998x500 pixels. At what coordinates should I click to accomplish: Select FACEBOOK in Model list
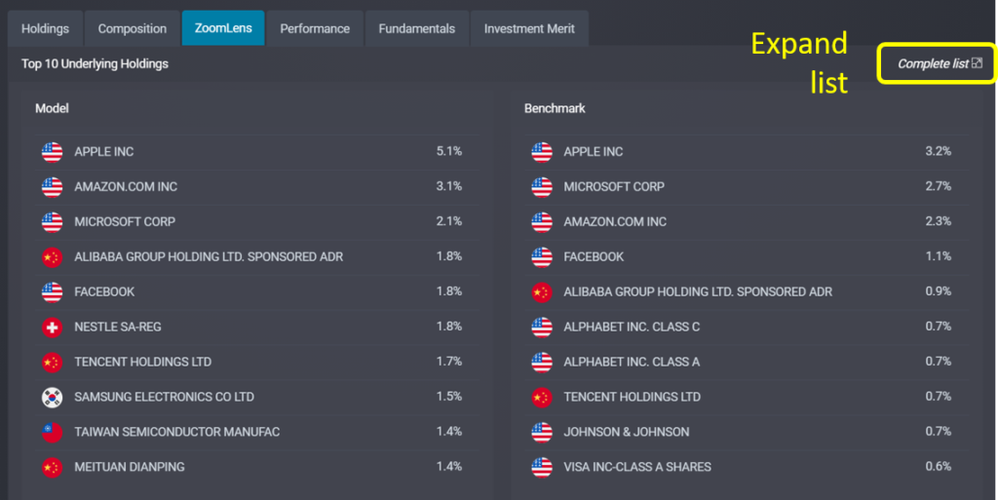click(104, 292)
